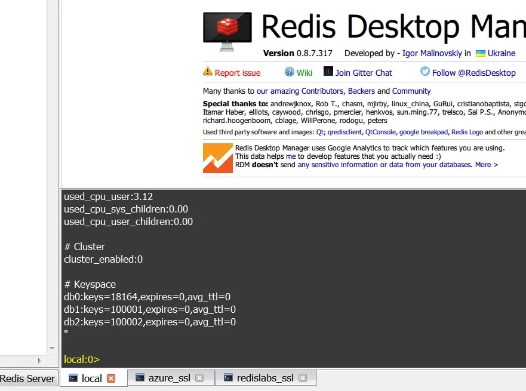
Task: Open Join Gitter Chat link
Action: point(364,73)
